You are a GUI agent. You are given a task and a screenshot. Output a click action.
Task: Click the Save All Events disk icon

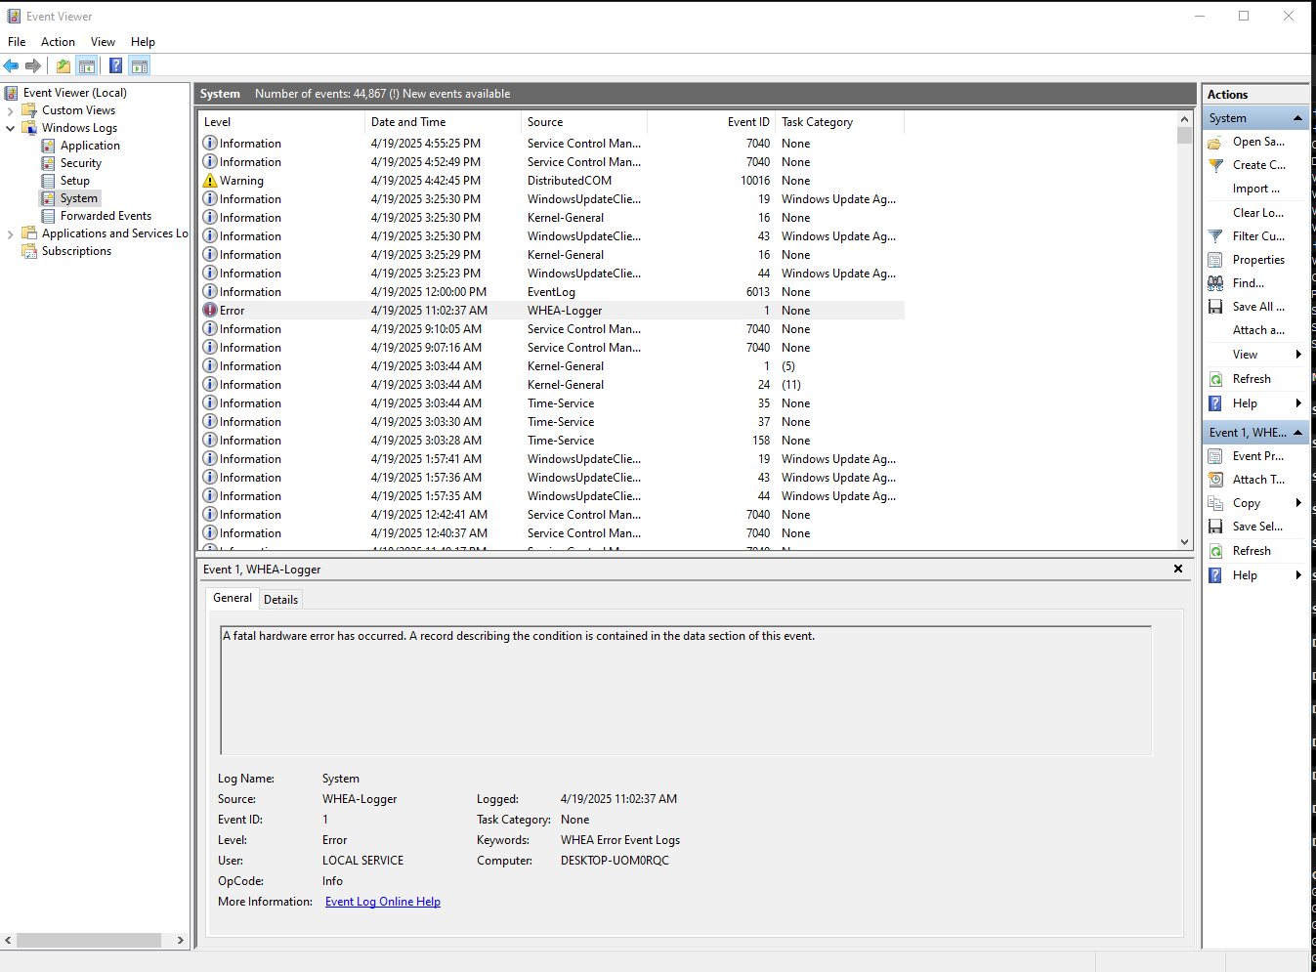point(1215,307)
